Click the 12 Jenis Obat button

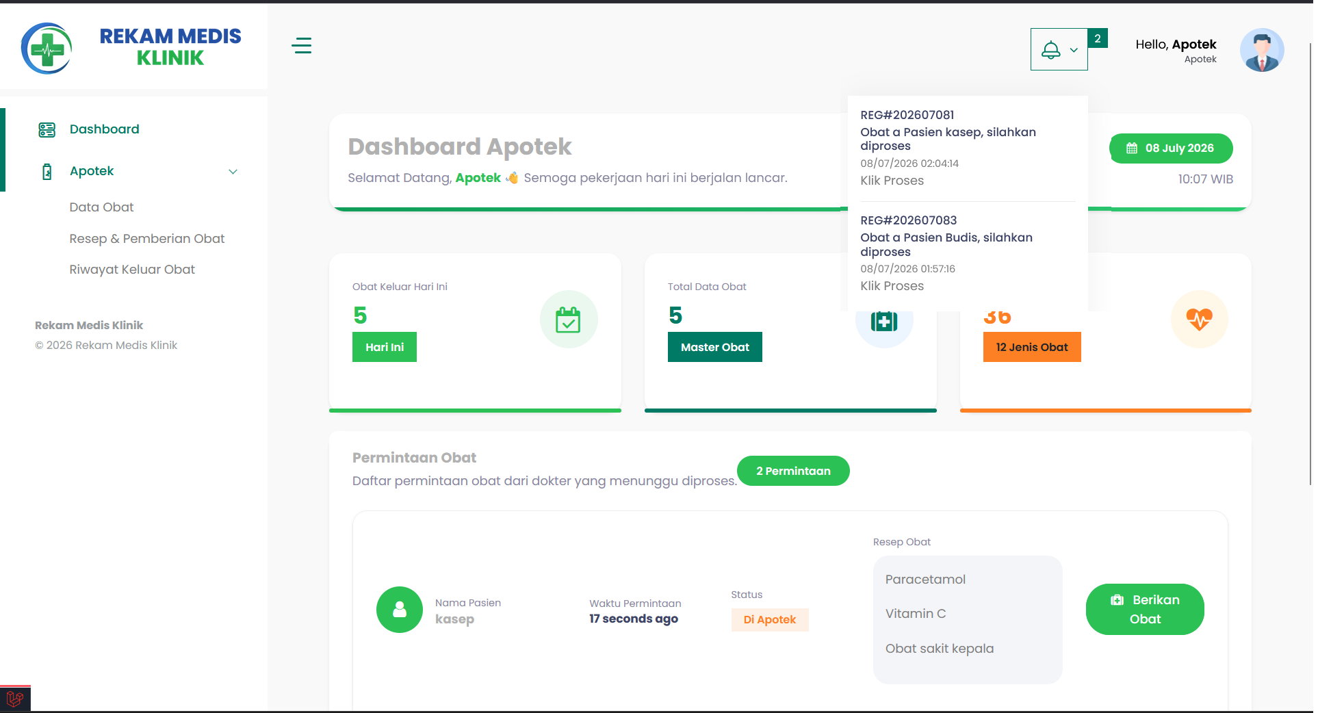pyautogui.click(x=1031, y=347)
